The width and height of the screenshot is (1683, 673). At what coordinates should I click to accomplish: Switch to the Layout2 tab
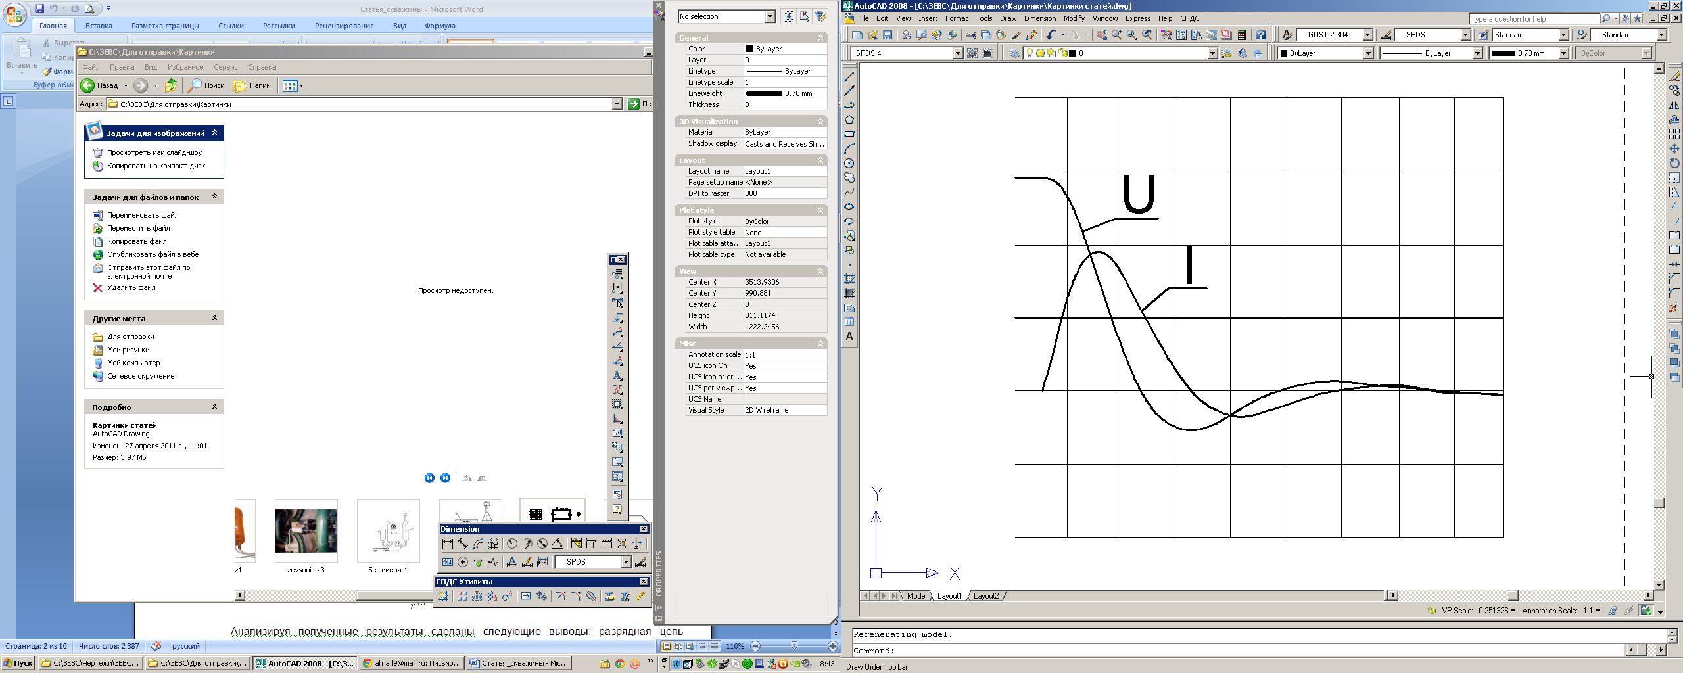click(985, 596)
